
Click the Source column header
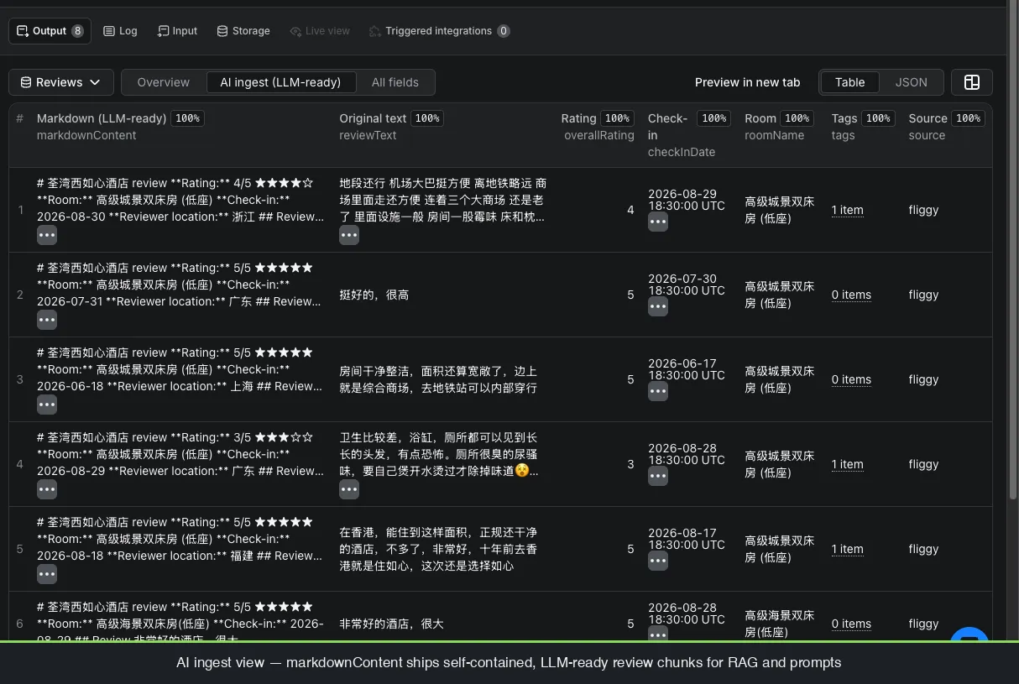(928, 118)
